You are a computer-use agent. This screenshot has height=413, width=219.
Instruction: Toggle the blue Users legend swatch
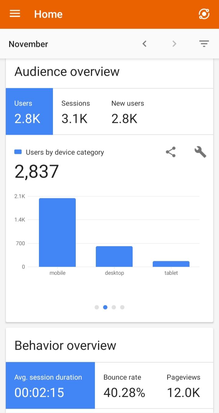(x=18, y=152)
